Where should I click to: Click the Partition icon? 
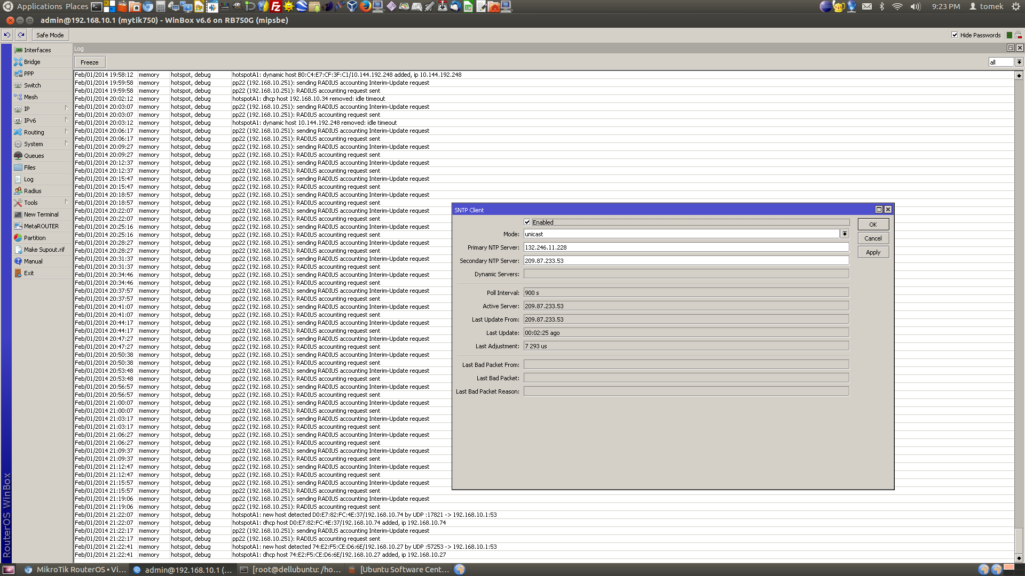tap(18, 238)
